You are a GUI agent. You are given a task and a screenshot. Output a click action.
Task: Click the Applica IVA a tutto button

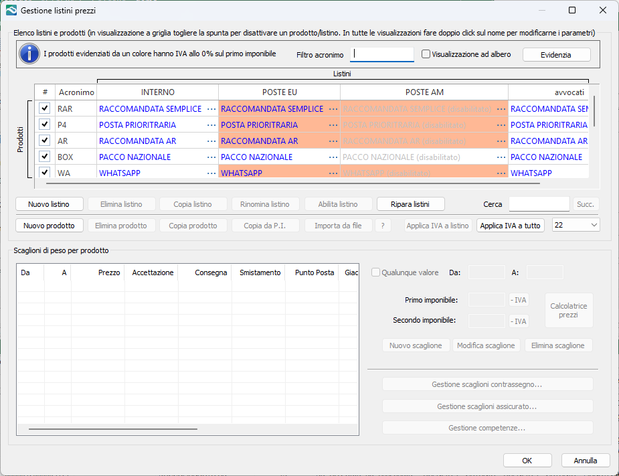[x=510, y=226]
